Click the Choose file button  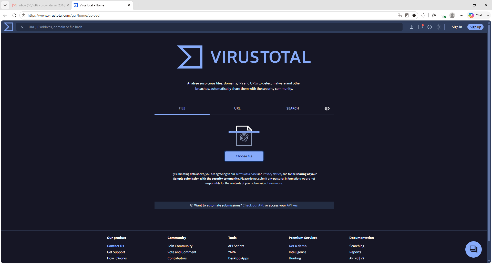point(244,156)
